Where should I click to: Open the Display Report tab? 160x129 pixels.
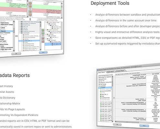coord(111,72)
